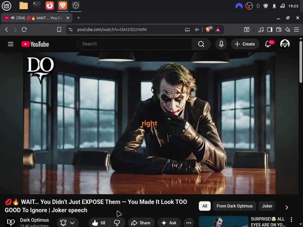Screen dimensions: 303x227
Task: Open the NordVPN tray icon
Action: tap(239, 6)
